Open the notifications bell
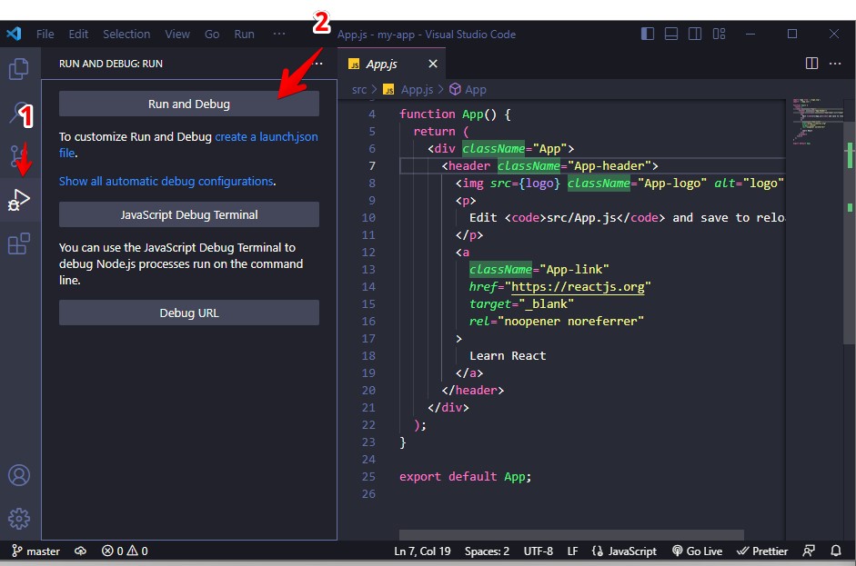 point(836,551)
